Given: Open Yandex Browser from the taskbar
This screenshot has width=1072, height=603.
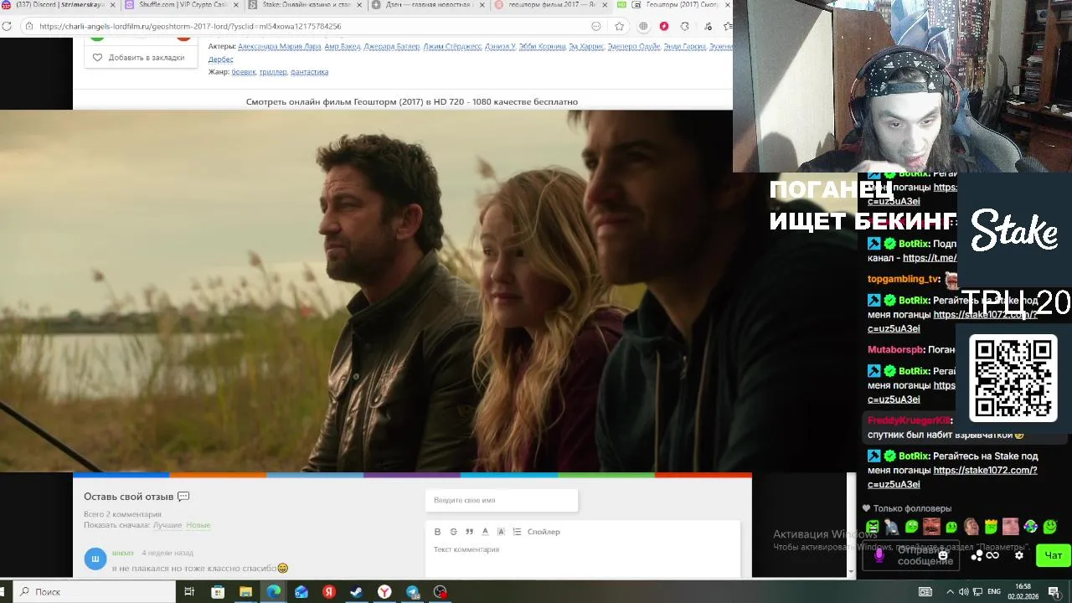Looking at the screenshot, I should [384, 592].
